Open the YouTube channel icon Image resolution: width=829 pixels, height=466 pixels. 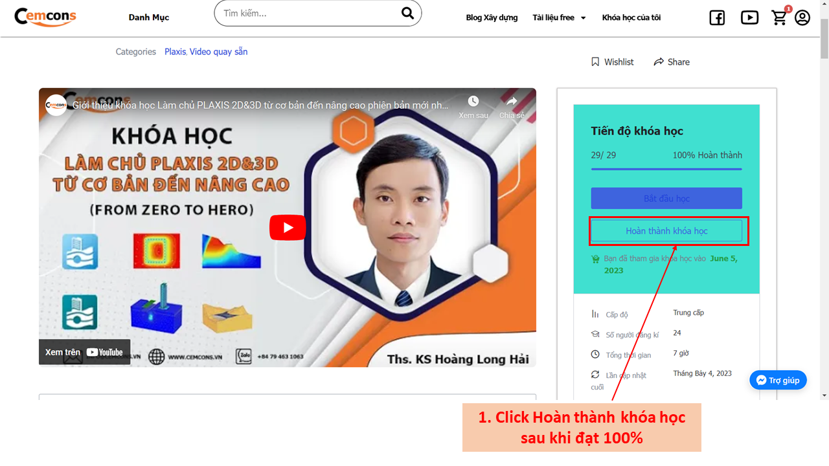pyautogui.click(x=749, y=18)
